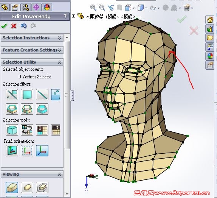Click the scrollbar down arrow
This screenshot has width=217, height=198.
(x=67, y=194)
